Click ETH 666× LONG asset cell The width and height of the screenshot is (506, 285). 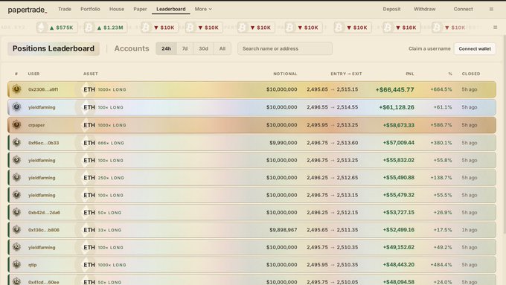click(x=103, y=143)
